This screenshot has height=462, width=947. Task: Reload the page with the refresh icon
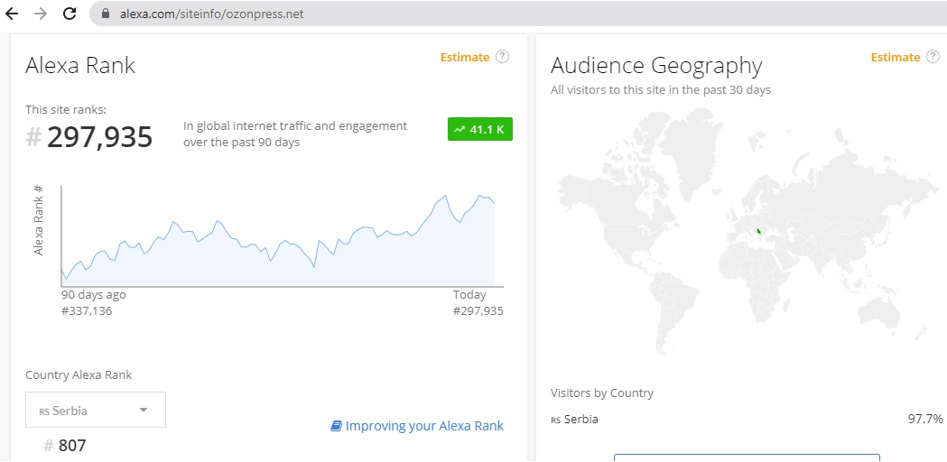(70, 14)
